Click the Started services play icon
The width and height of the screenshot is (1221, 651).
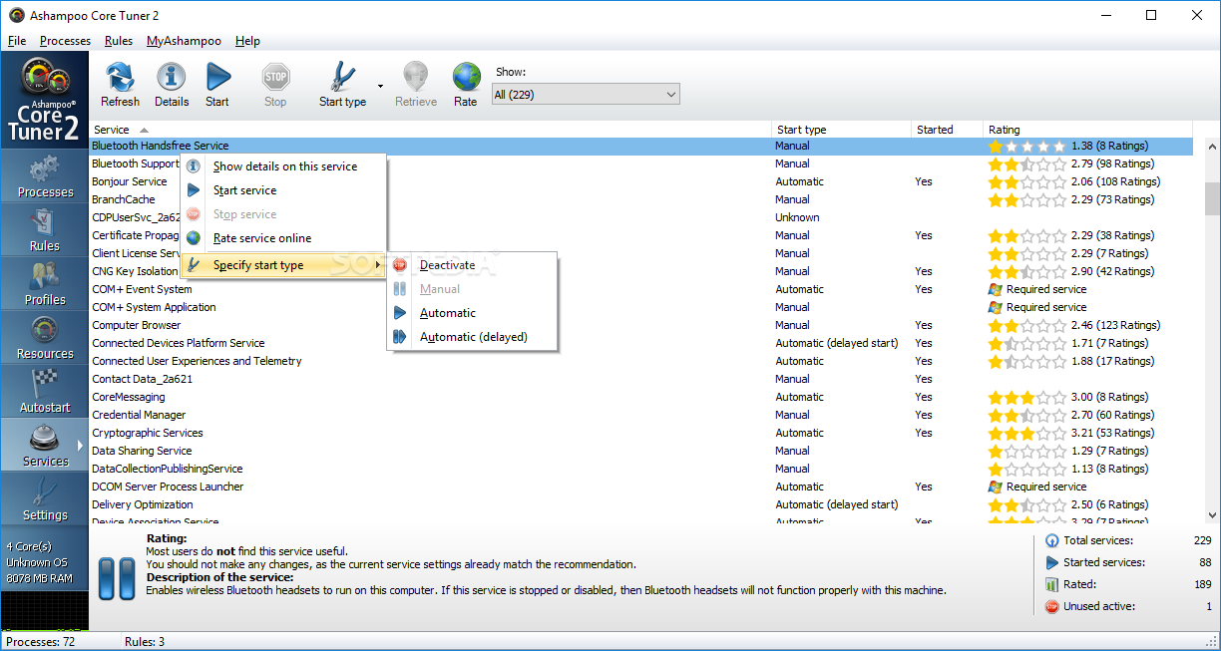[x=1051, y=562]
